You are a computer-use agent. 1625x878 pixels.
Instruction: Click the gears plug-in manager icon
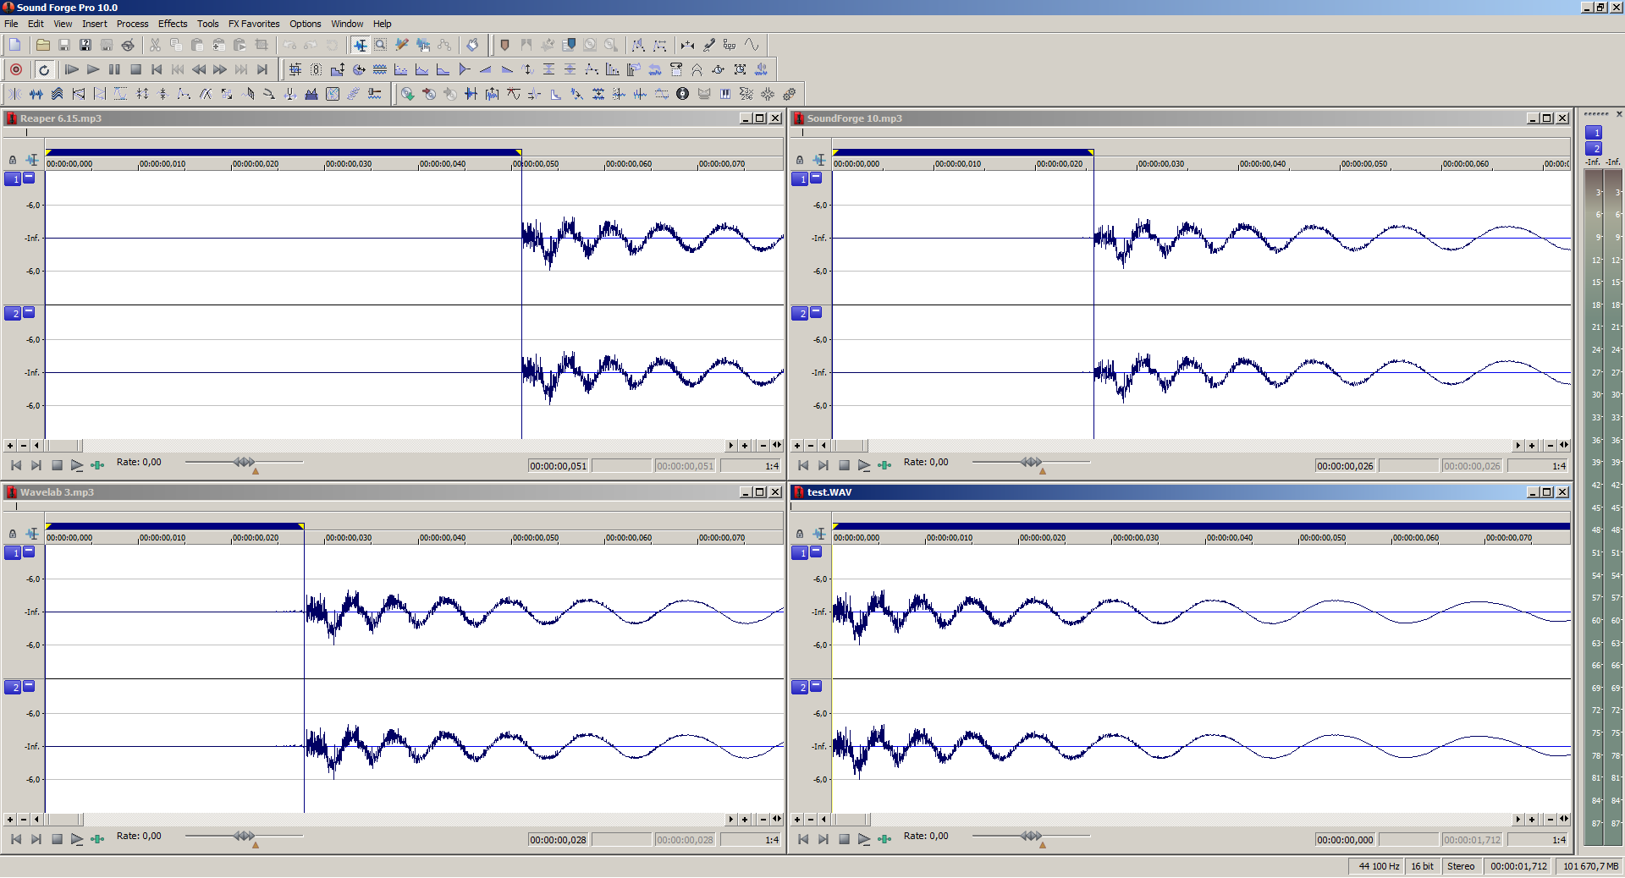(789, 94)
